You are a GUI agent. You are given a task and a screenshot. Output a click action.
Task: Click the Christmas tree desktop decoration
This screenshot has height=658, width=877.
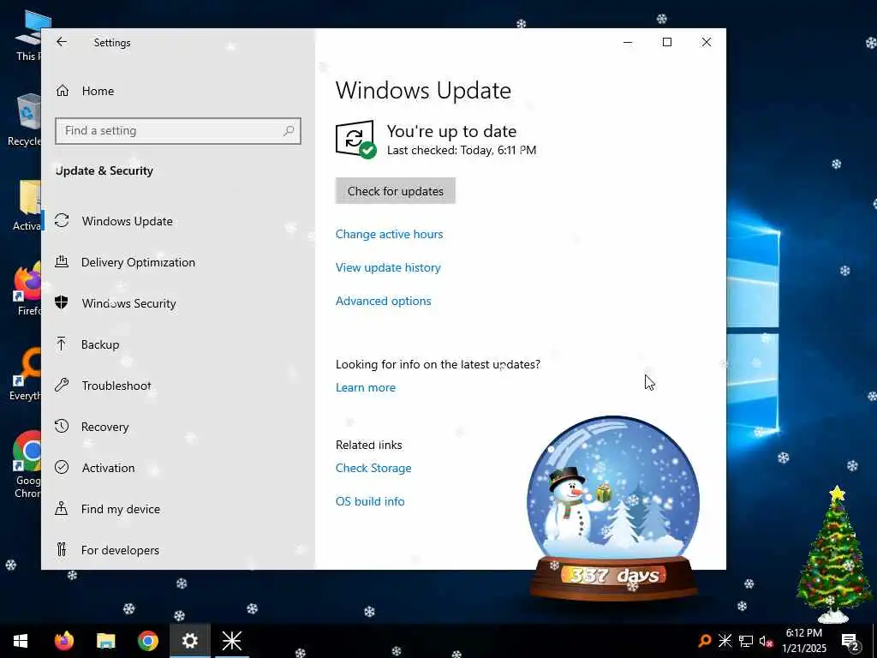click(x=834, y=554)
